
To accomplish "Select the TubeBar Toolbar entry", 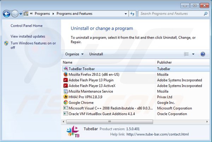I will (x=136, y=69).
